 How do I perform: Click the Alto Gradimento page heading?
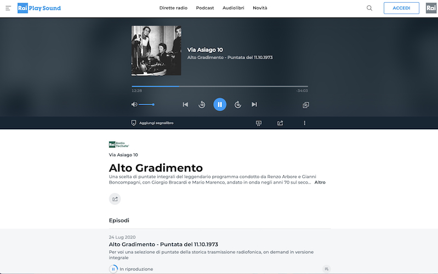(x=156, y=168)
